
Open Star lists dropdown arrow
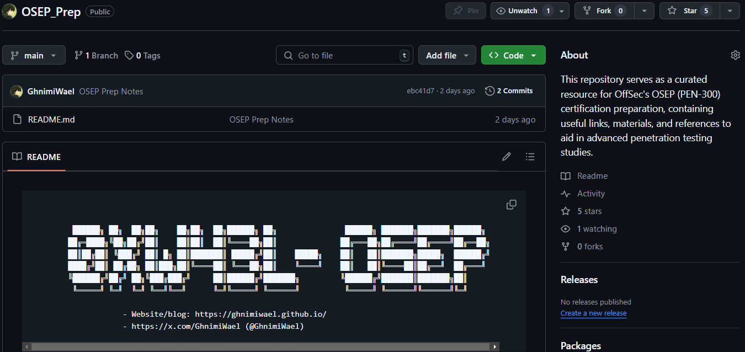730,10
